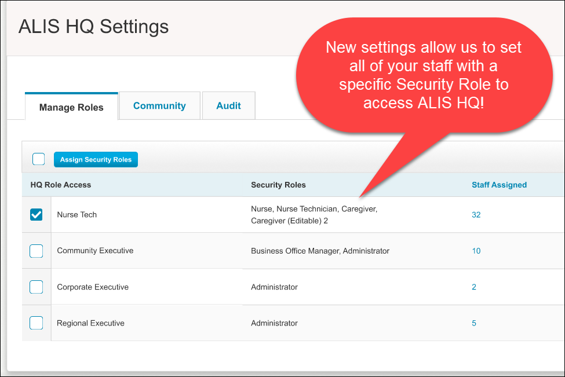This screenshot has width=565, height=377.
Task: Switch to the Audit tab
Action: tap(228, 105)
